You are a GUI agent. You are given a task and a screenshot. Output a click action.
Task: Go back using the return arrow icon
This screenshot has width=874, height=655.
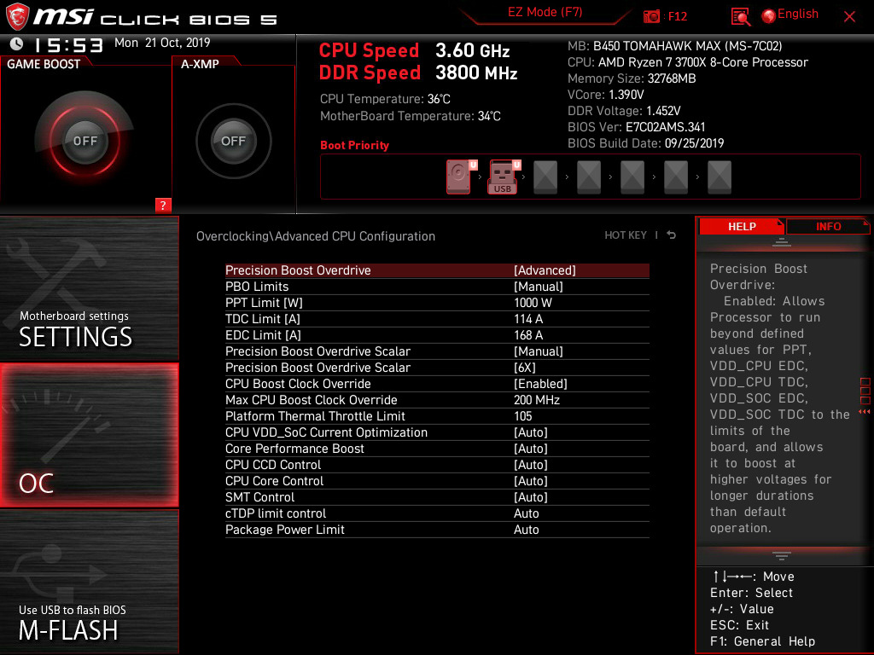point(672,235)
